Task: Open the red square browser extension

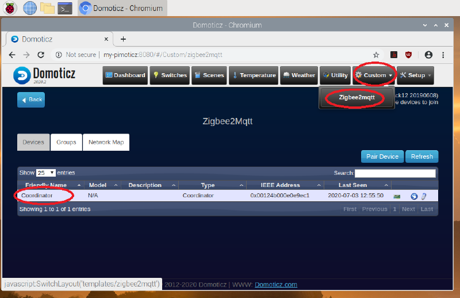Action: pos(394,55)
